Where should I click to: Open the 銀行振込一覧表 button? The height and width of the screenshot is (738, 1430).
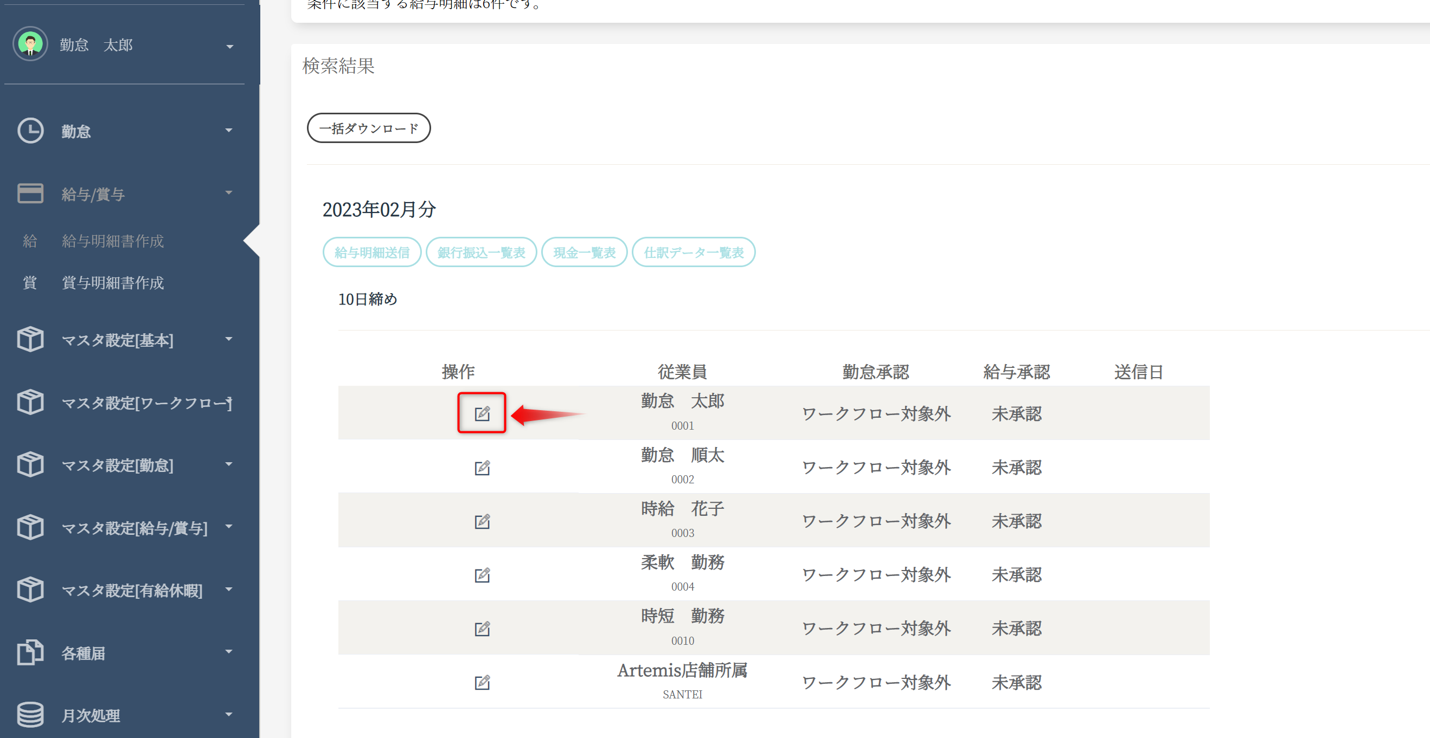[481, 253]
